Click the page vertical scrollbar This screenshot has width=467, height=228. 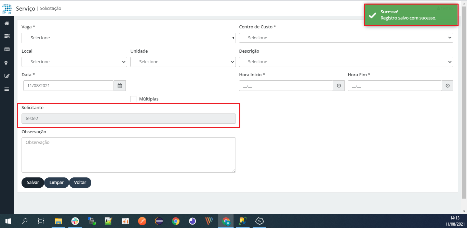(464, 103)
